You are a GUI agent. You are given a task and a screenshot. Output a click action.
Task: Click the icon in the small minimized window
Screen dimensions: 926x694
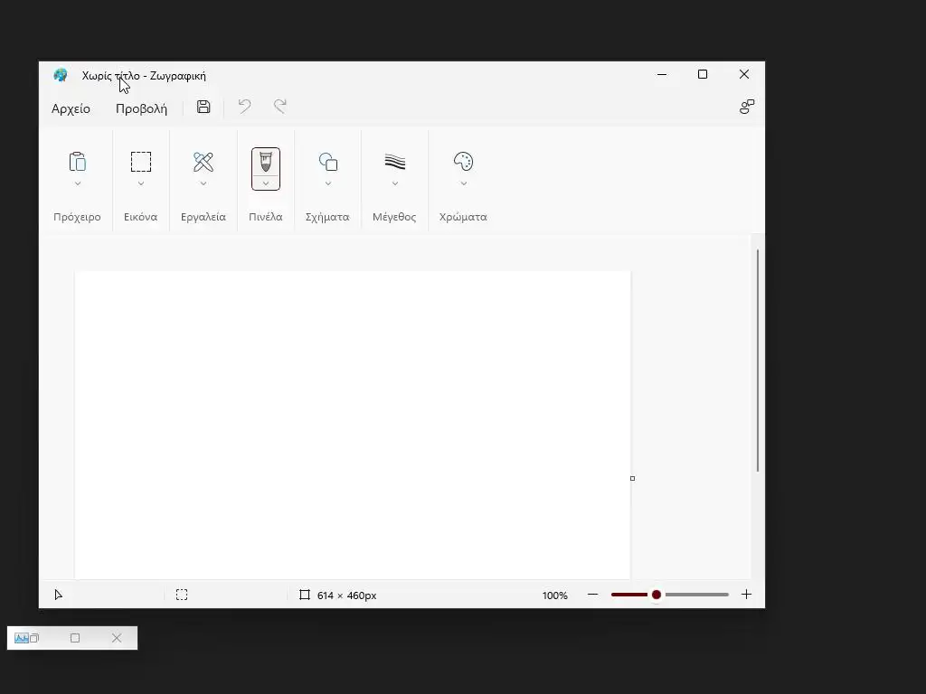tap(22, 638)
